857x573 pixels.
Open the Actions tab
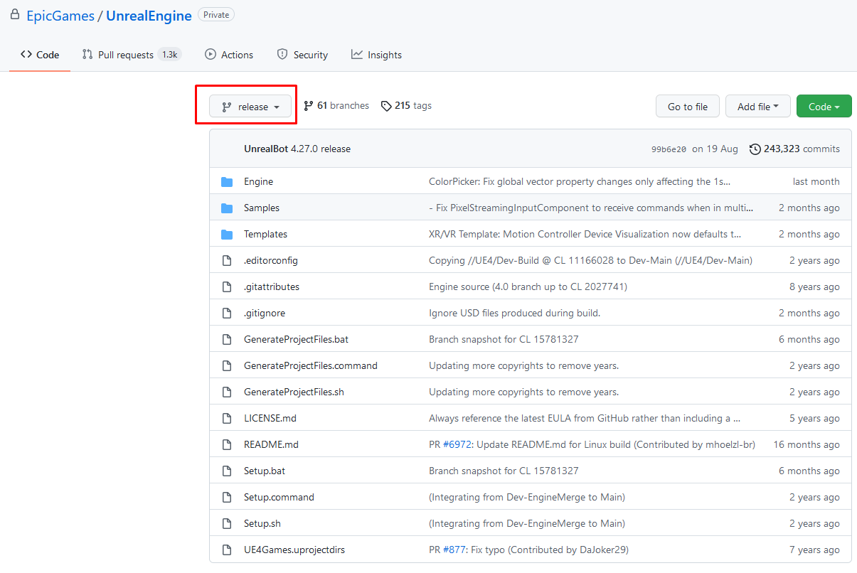coord(229,55)
